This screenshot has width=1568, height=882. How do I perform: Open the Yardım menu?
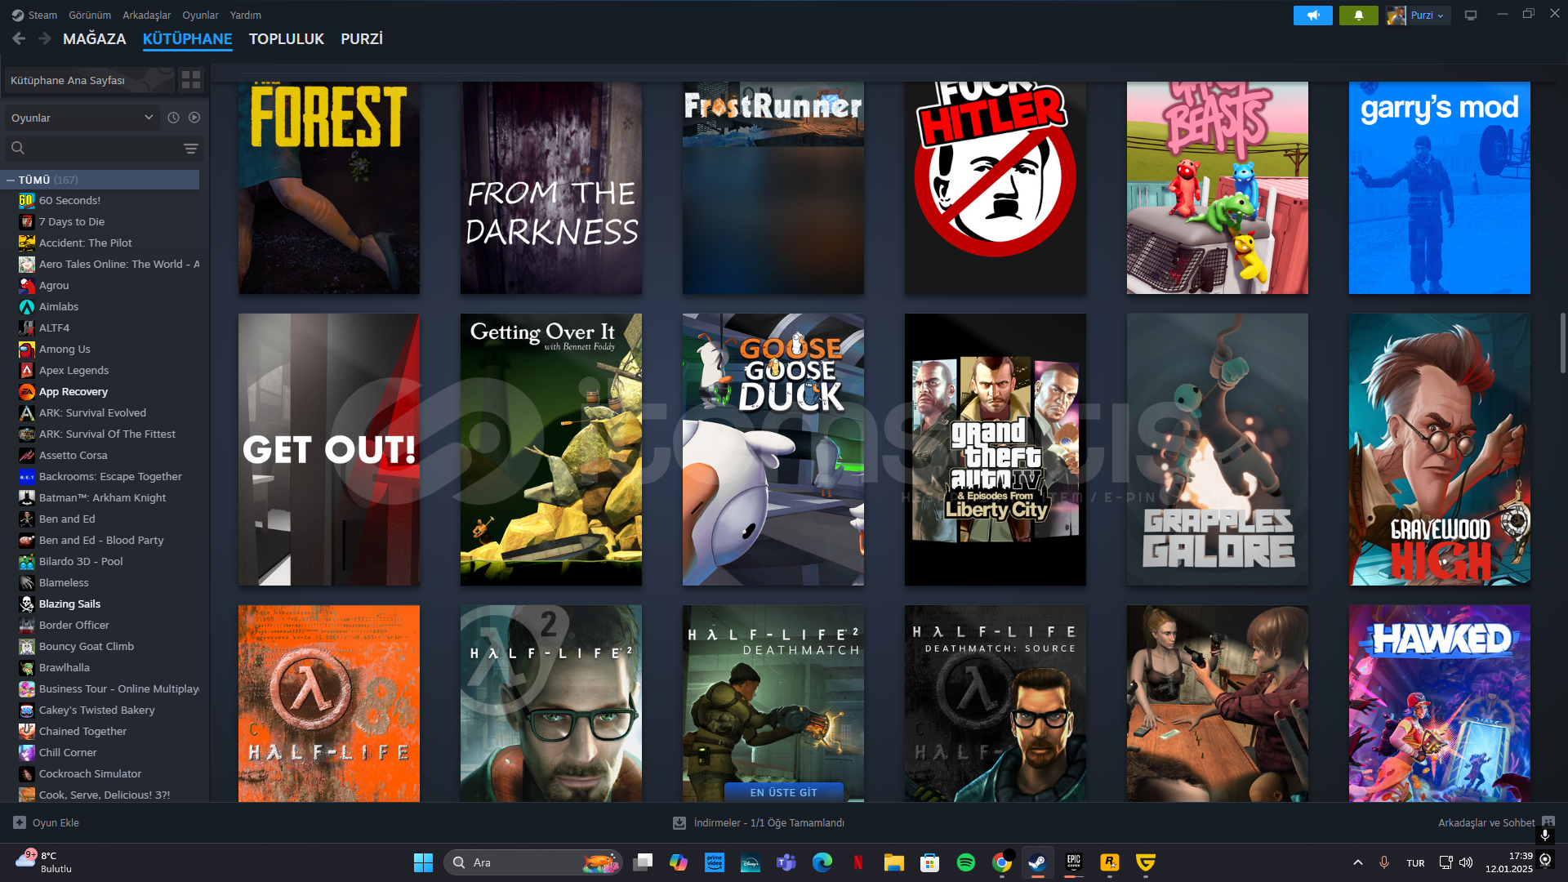click(x=246, y=15)
